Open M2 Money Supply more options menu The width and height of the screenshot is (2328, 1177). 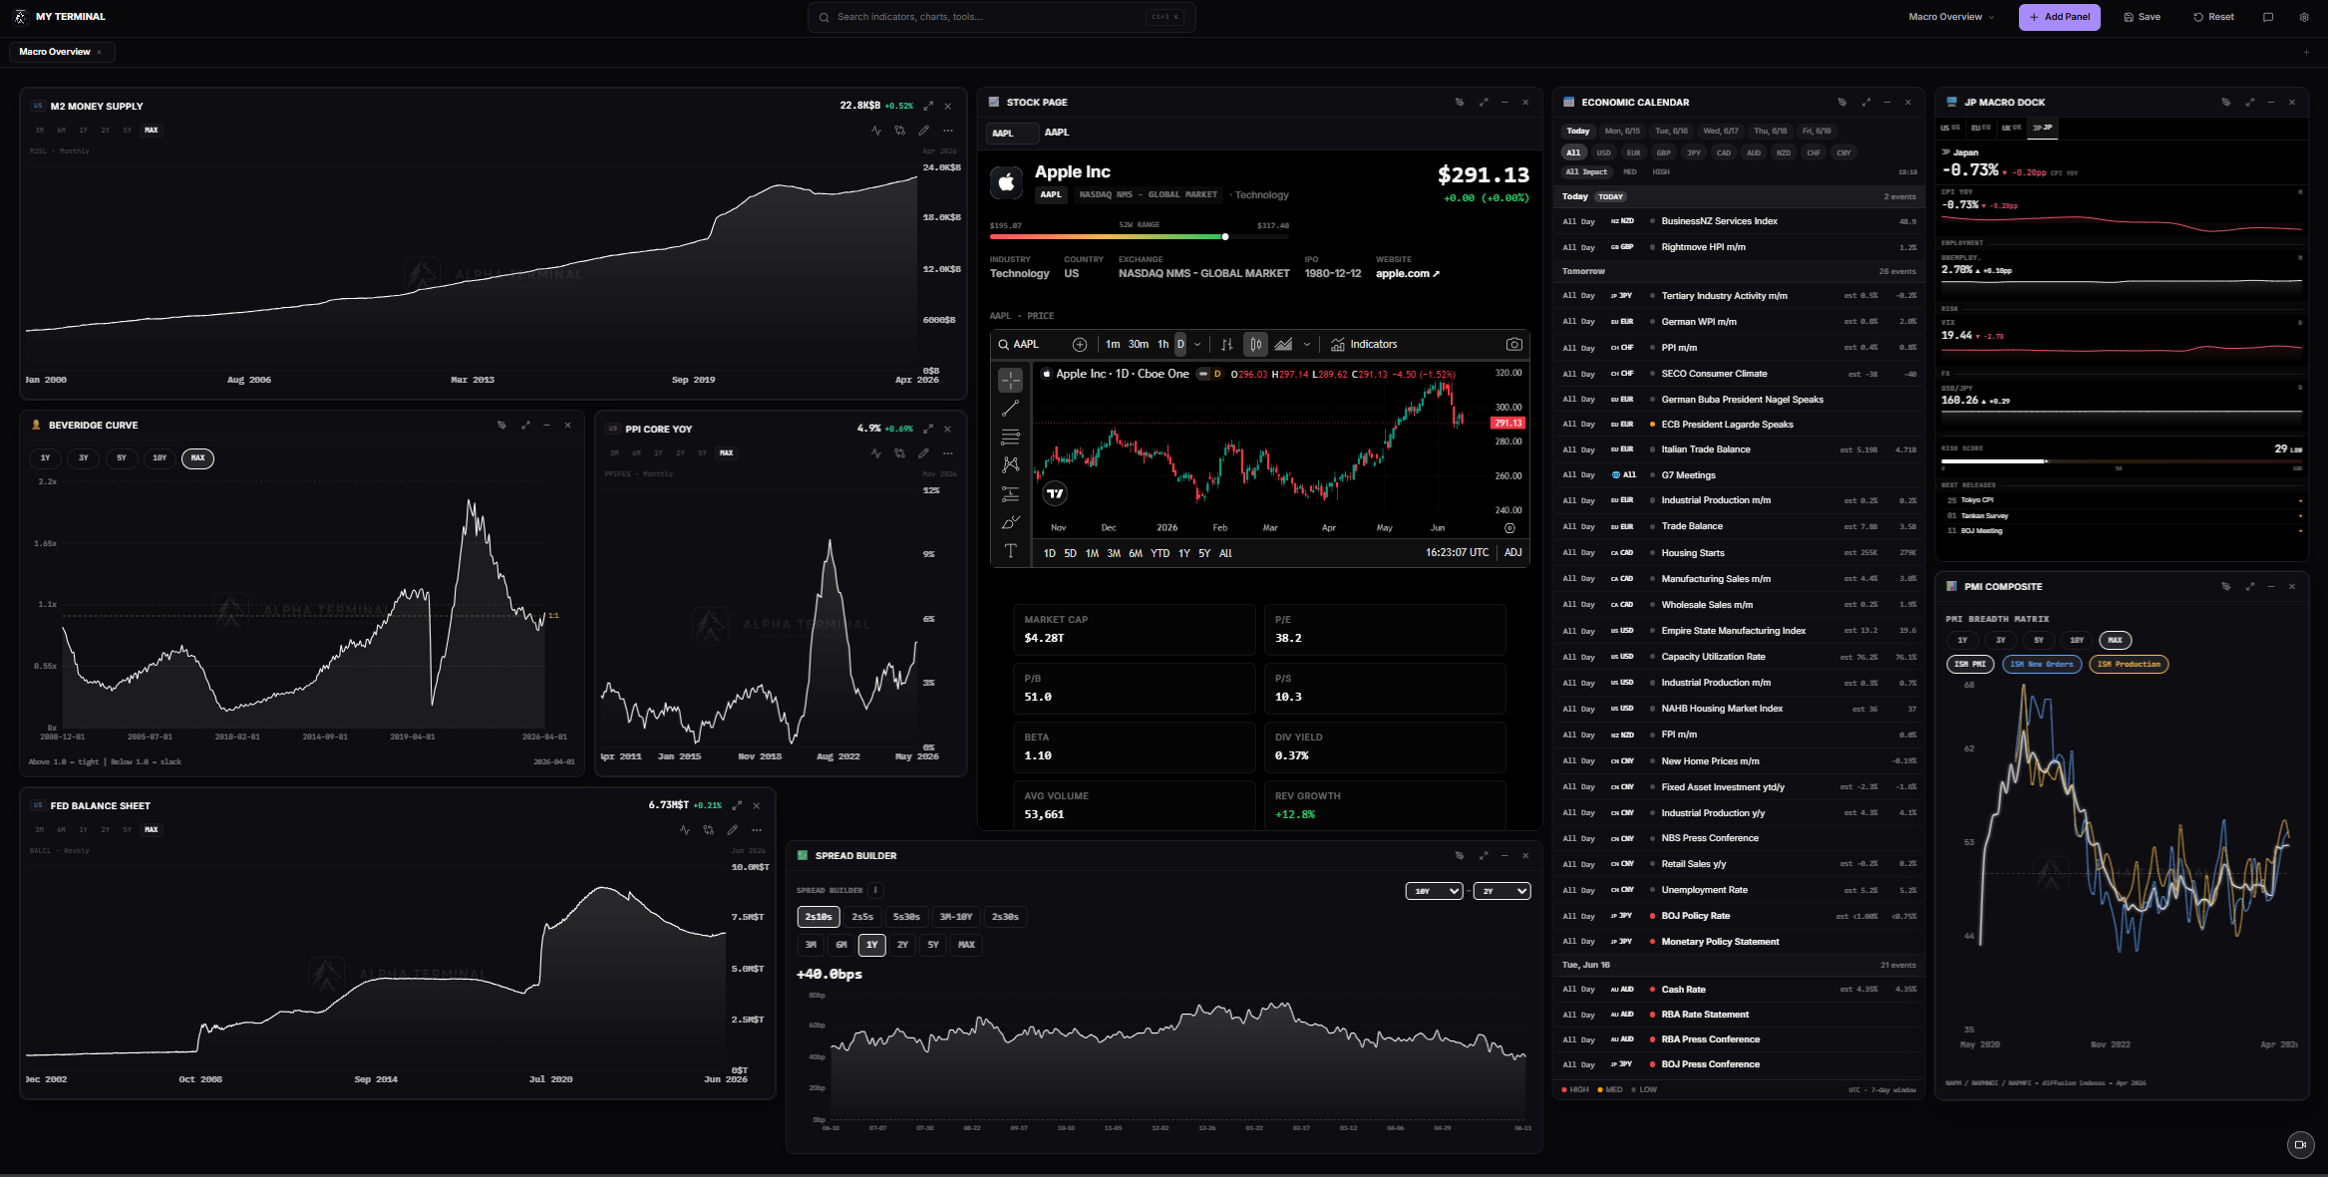pos(947,131)
